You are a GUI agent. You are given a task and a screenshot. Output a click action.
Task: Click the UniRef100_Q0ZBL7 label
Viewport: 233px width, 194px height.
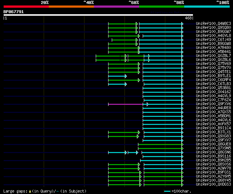tap(213, 56)
